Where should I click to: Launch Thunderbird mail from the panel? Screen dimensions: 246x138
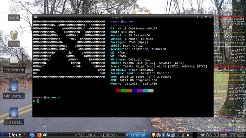tap(45, 135)
